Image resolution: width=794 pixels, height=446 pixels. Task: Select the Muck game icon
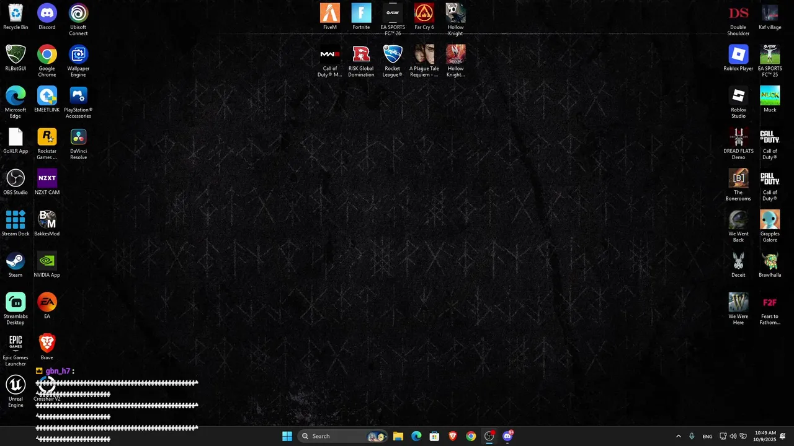770,100
